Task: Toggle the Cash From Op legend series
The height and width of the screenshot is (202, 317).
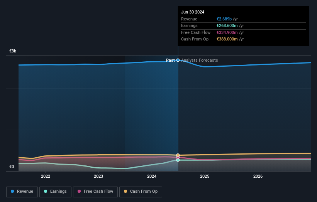Action: tap(141, 192)
